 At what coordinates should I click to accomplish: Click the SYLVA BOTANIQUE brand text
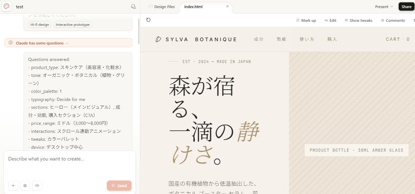pyautogui.click(x=201, y=39)
